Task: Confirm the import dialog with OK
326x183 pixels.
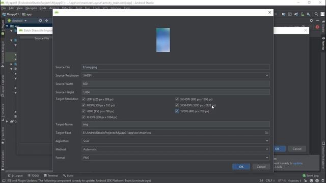Action: pos(241,167)
